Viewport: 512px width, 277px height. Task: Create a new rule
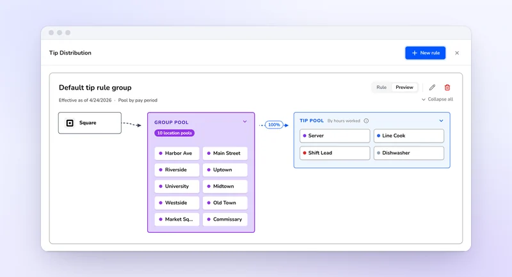click(x=425, y=53)
